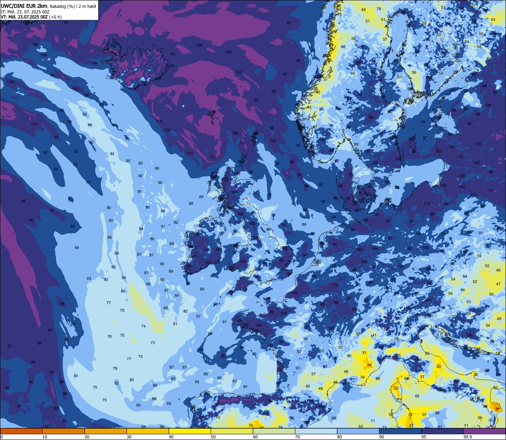506x440 pixels.
Task: Click the "Rakastig (%) í 2 m hæð" label
Action: pos(73,6)
